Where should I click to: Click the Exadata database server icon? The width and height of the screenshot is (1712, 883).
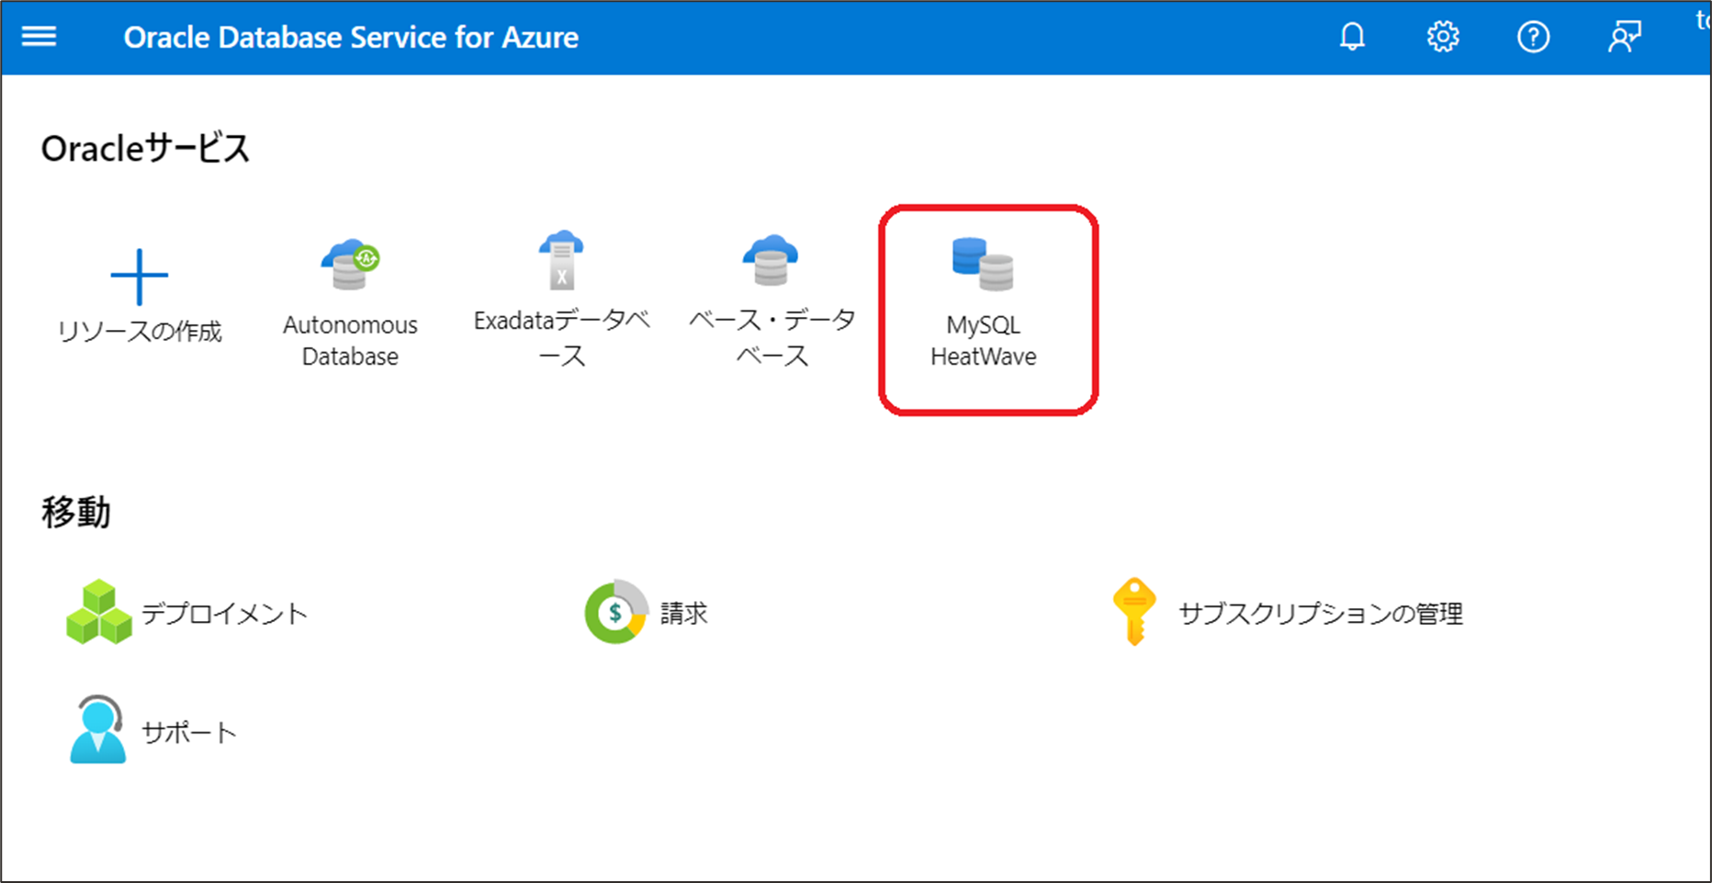(561, 260)
